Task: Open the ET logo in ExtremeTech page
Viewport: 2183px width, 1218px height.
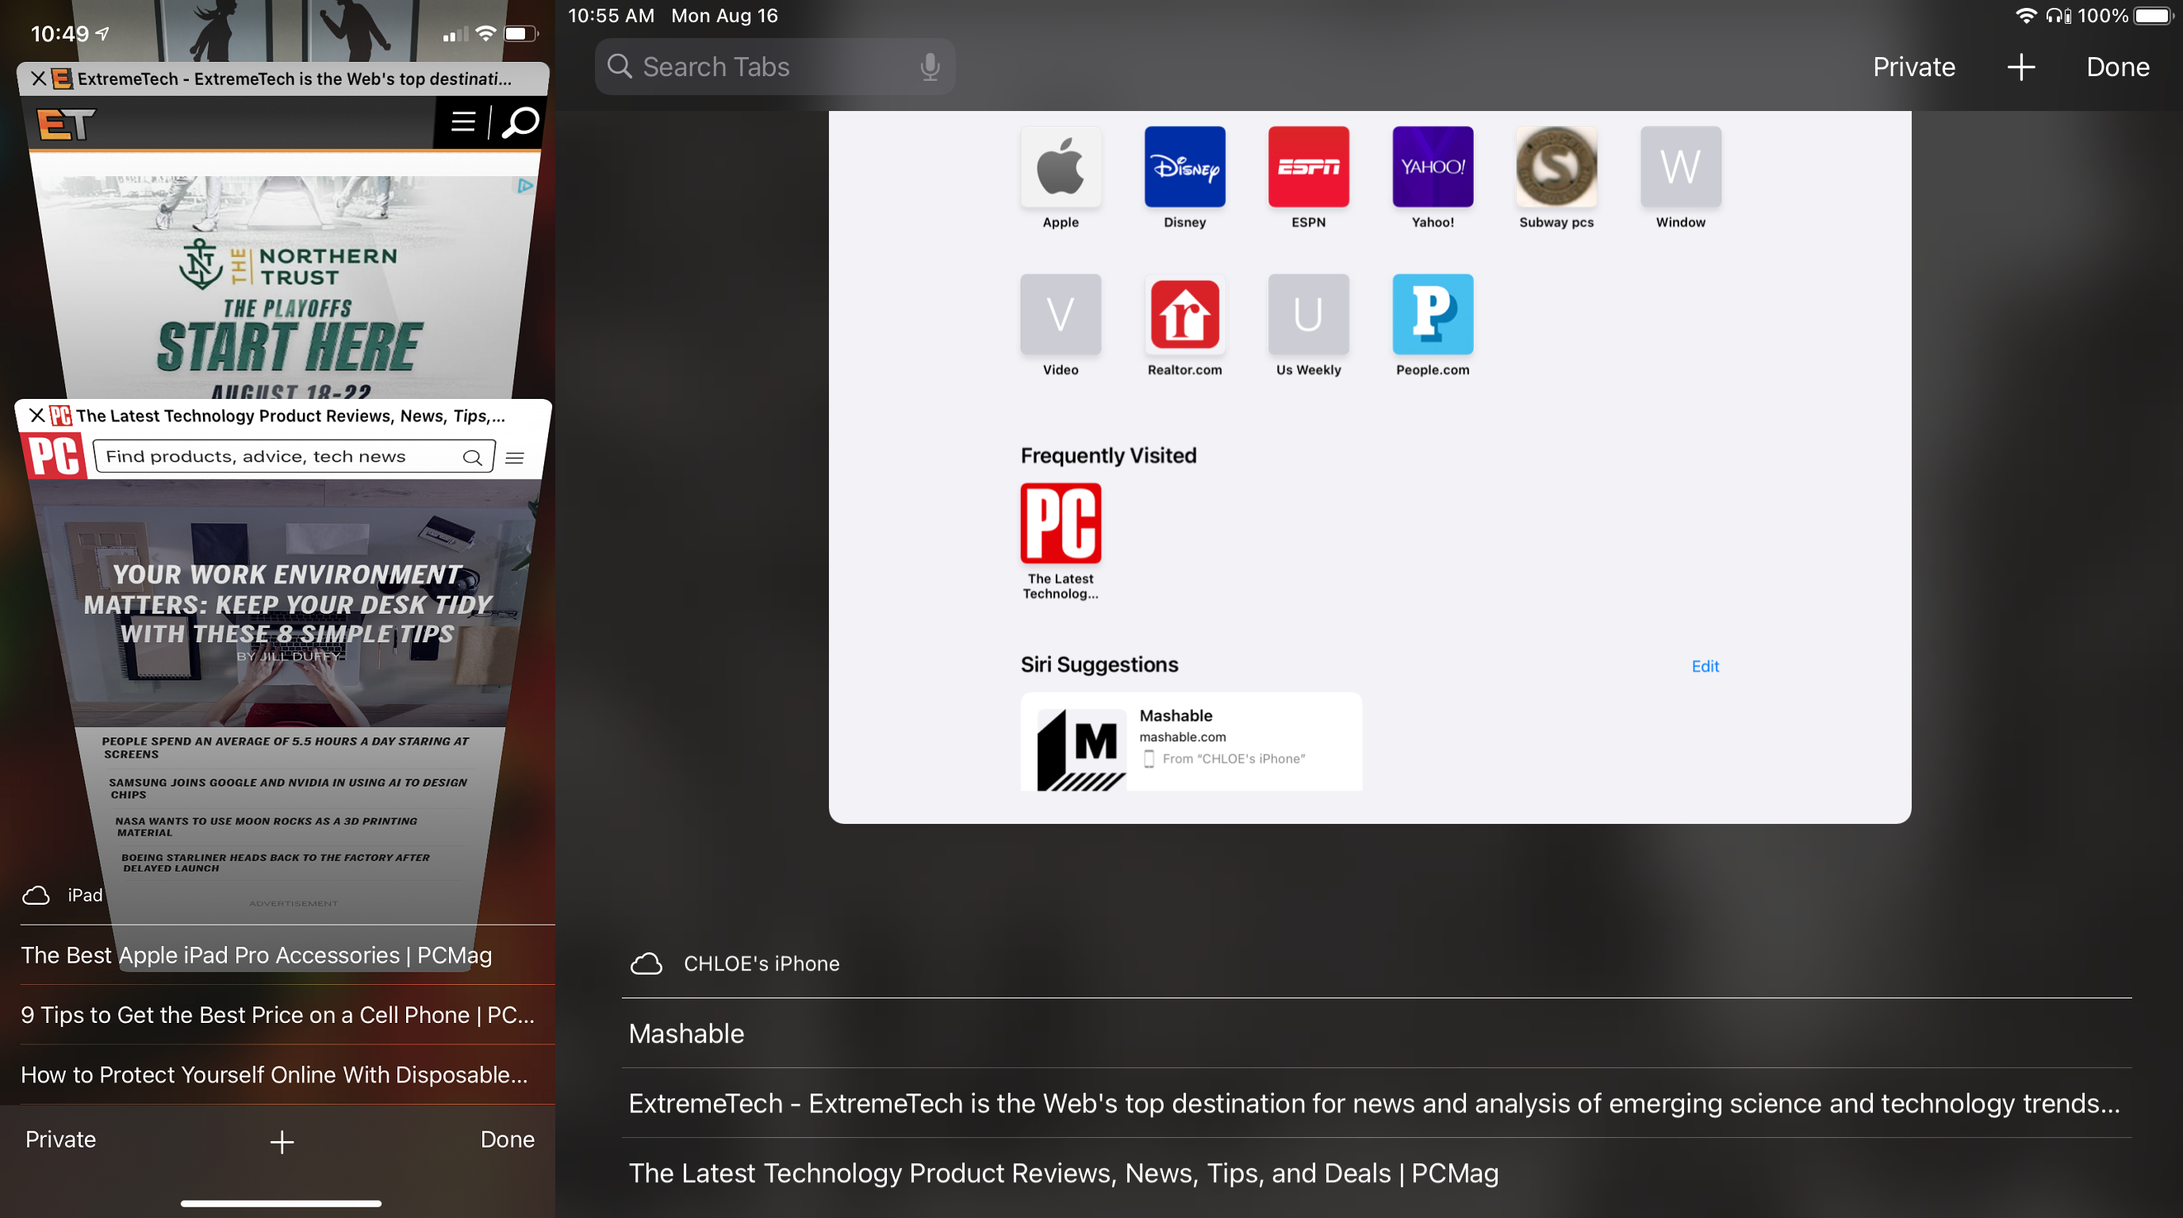Action: point(66,124)
